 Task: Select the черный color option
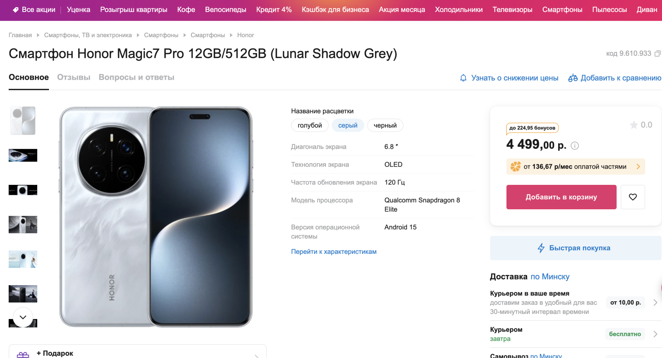click(385, 125)
